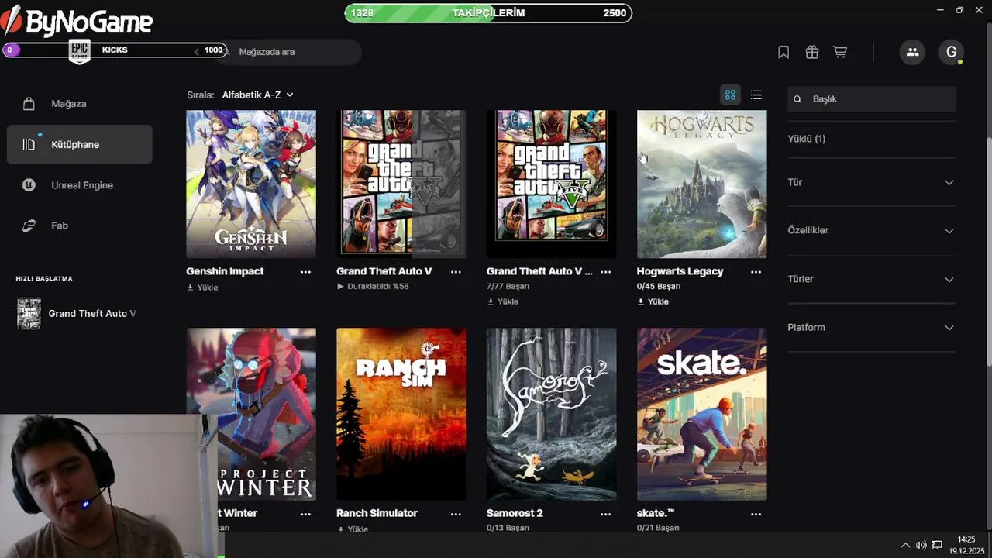Viewport: 992px width, 558px height.
Task: Click the Başlık library search field
Action: tap(872, 99)
